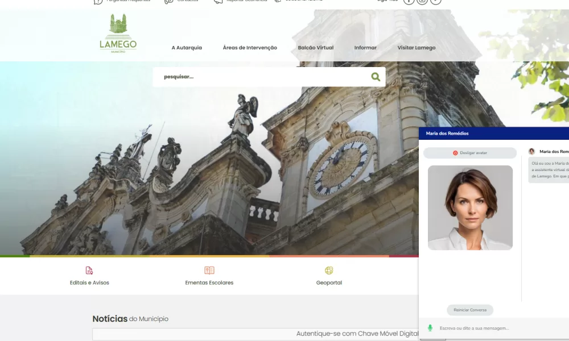Open the Áreas de Intervenção menu
Viewport: 569px width, 341px height.
coord(250,48)
